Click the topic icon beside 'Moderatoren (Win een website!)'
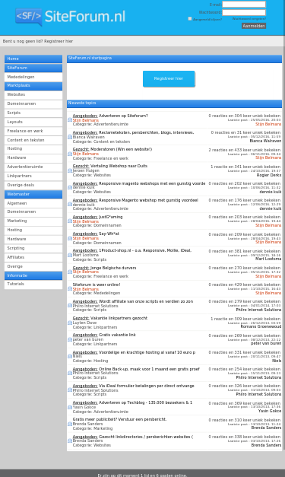Viewport: 285px width, 477px height. coord(70,154)
